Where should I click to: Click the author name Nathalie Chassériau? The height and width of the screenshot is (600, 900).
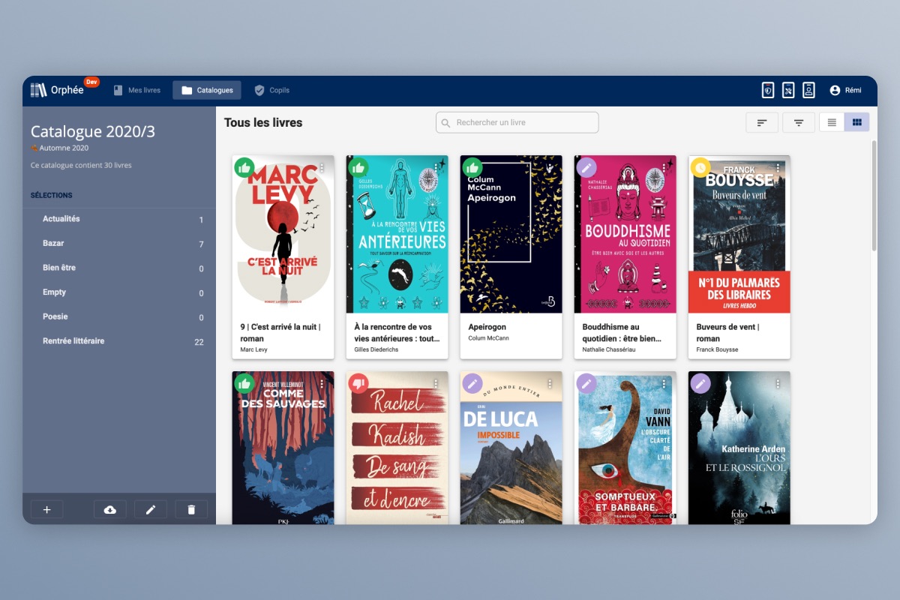coord(610,349)
